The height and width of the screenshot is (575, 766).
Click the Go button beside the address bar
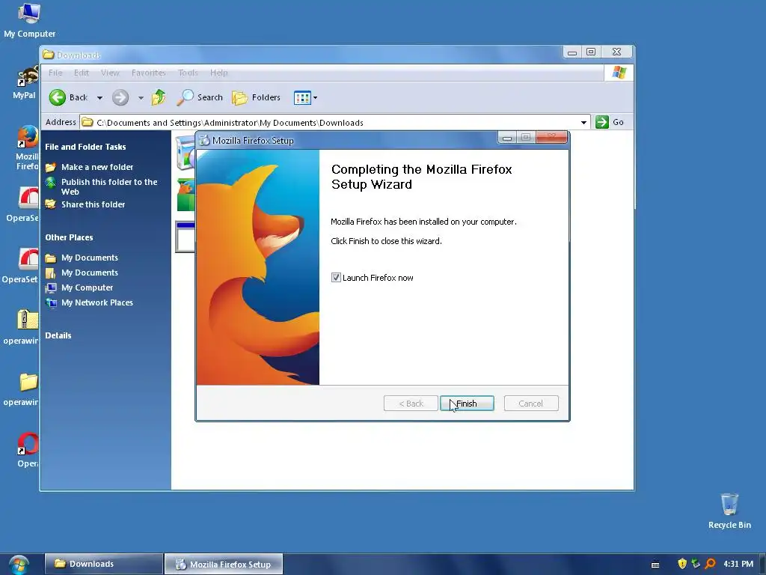(x=610, y=122)
